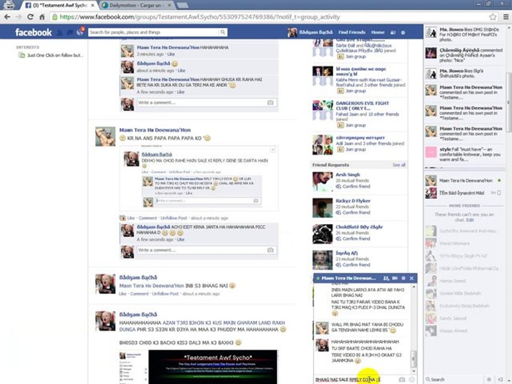Click Edit link in More Friends section
The image size is (512, 384).
pyautogui.click(x=469, y=220)
